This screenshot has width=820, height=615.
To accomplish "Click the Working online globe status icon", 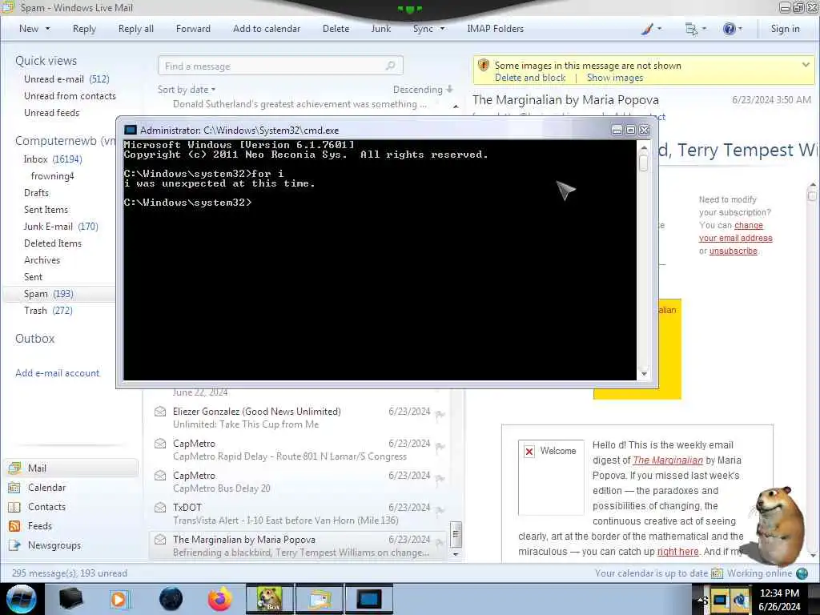I will (802, 573).
